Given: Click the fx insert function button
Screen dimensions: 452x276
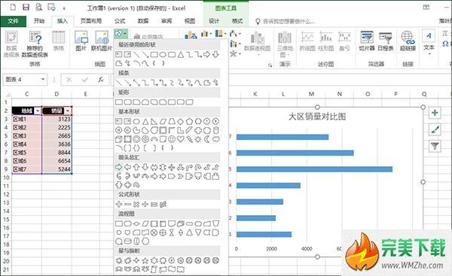Looking at the screenshot, I should click(101, 80).
